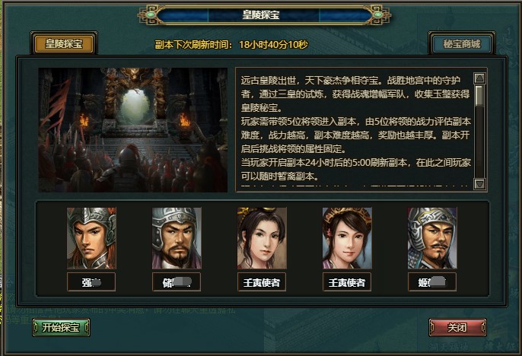
Task: Select the right 王寅使者 female portrait
Action: (347, 238)
